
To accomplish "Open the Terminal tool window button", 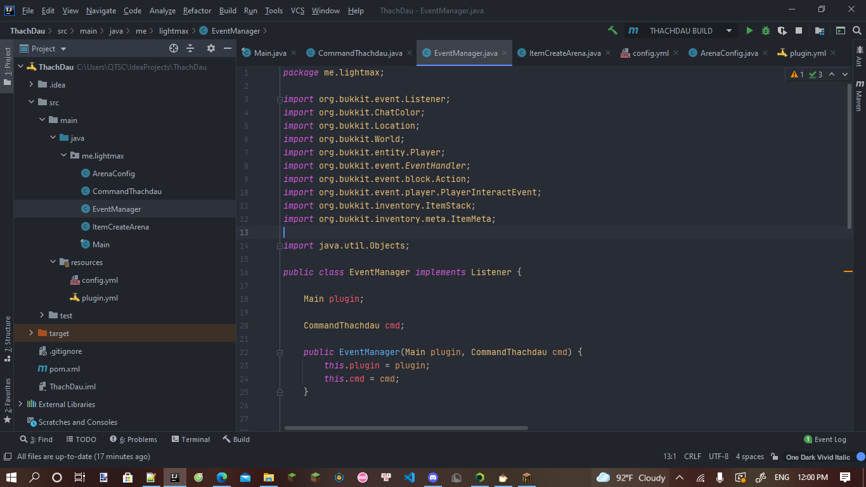I will pos(190,439).
